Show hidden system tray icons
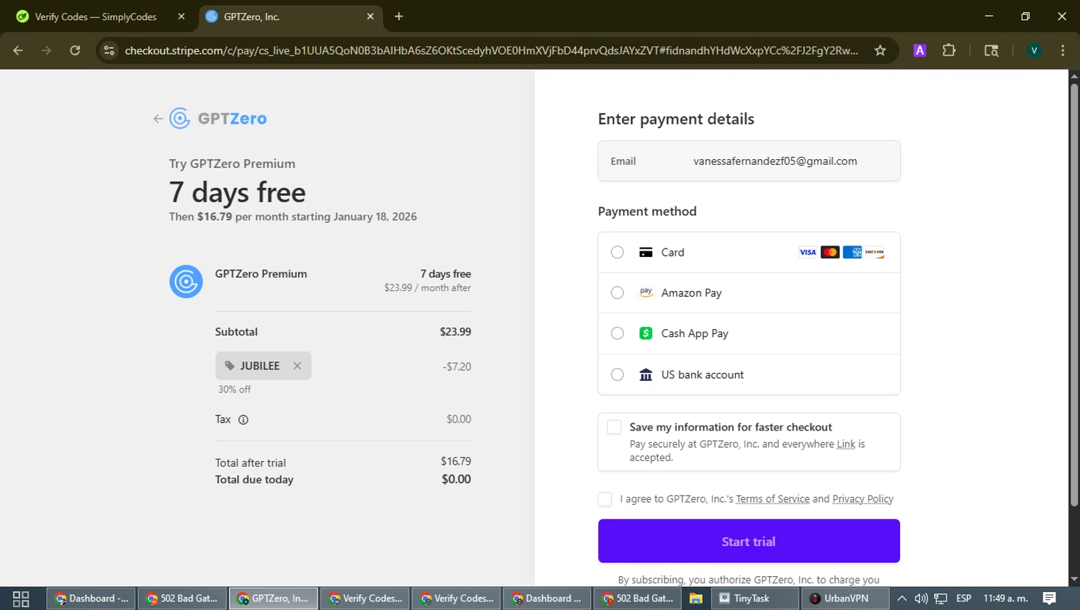 point(901,598)
